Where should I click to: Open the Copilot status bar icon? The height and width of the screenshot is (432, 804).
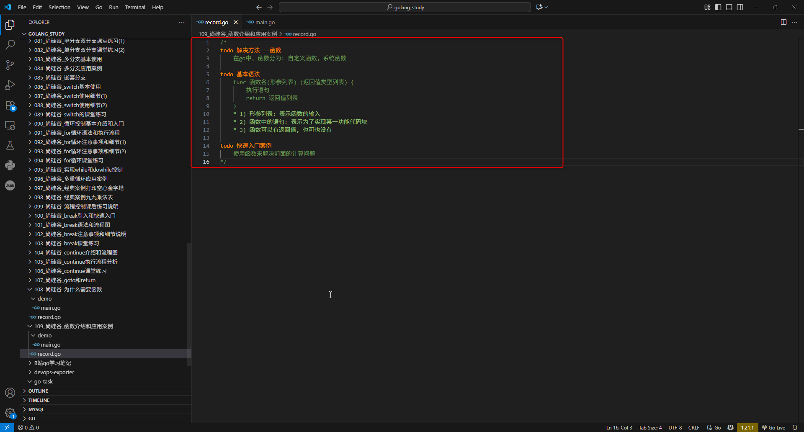731,427
